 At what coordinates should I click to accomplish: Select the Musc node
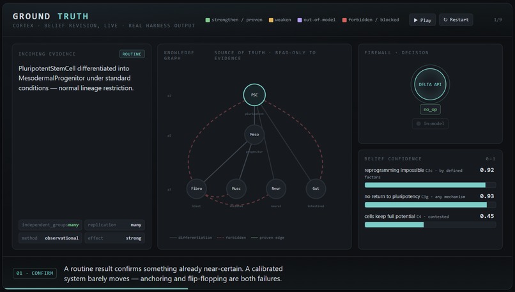pyautogui.click(x=236, y=188)
